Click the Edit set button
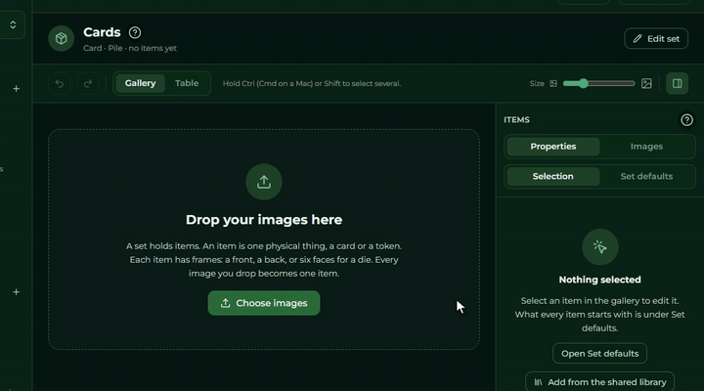This screenshot has width=704, height=391. 656,38
